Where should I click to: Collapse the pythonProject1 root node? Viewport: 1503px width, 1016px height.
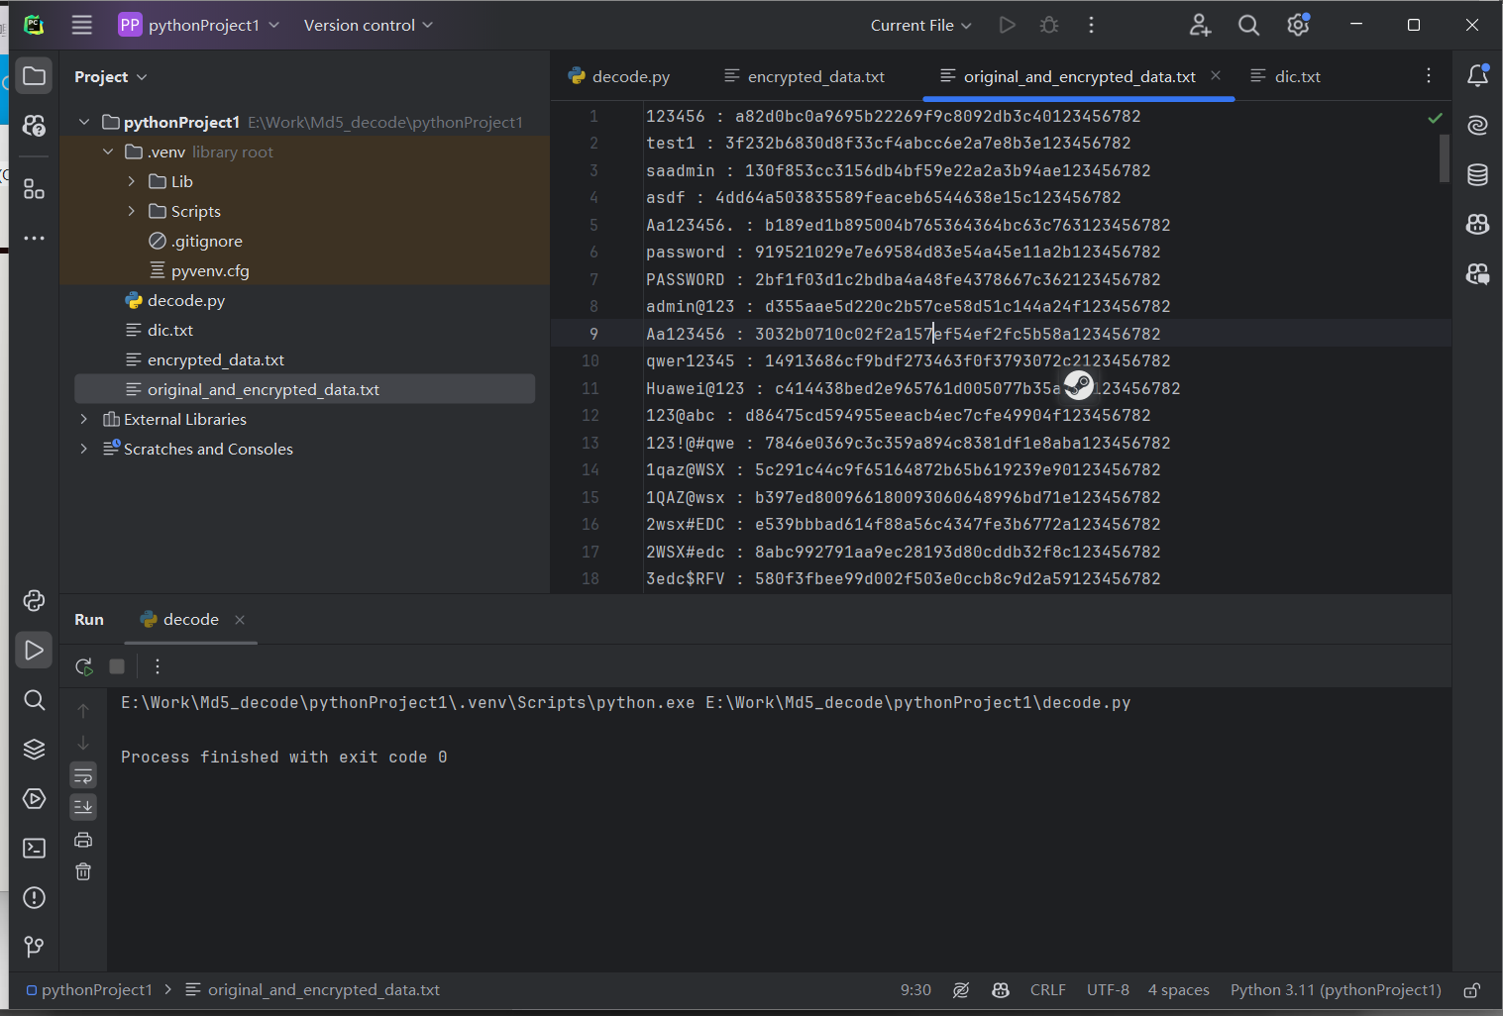[x=84, y=122]
